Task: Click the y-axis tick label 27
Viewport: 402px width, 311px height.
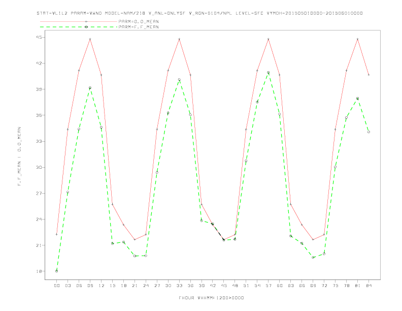Action: point(39,193)
